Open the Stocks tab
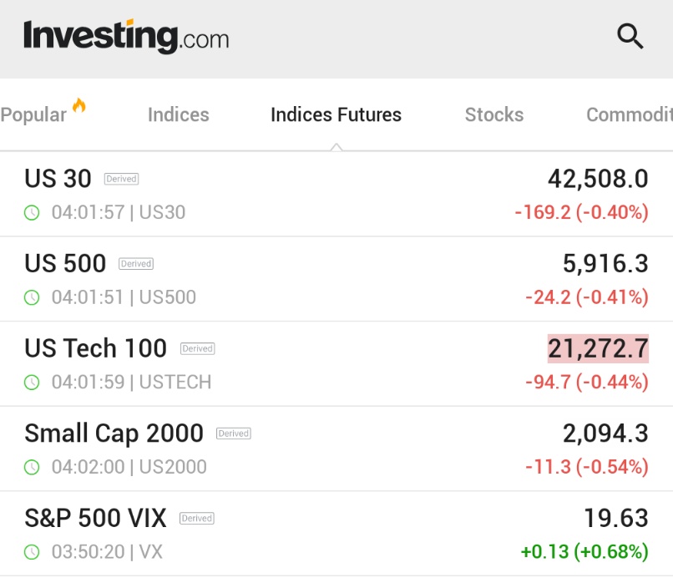The width and height of the screenshot is (673, 578). pos(494,114)
